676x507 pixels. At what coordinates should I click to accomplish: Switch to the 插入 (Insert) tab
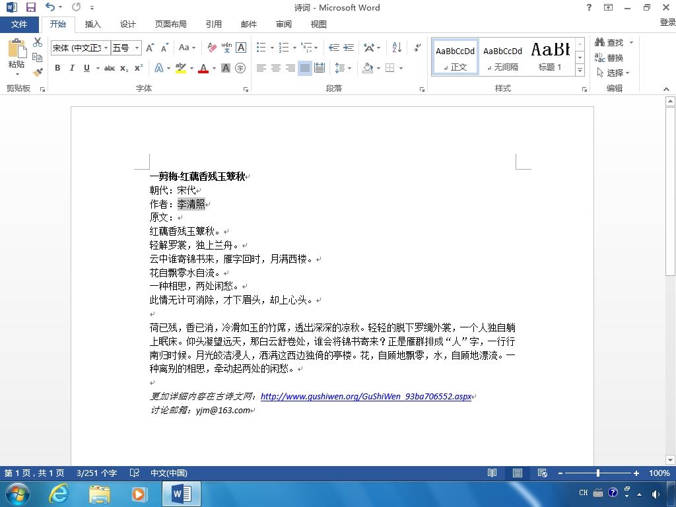(92, 24)
